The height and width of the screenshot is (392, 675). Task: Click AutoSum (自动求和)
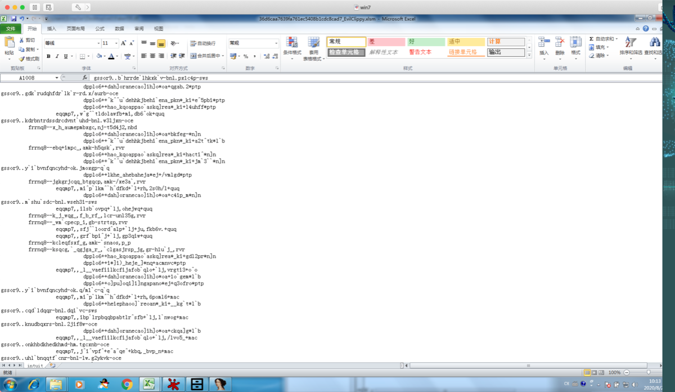tap(603, 39)
